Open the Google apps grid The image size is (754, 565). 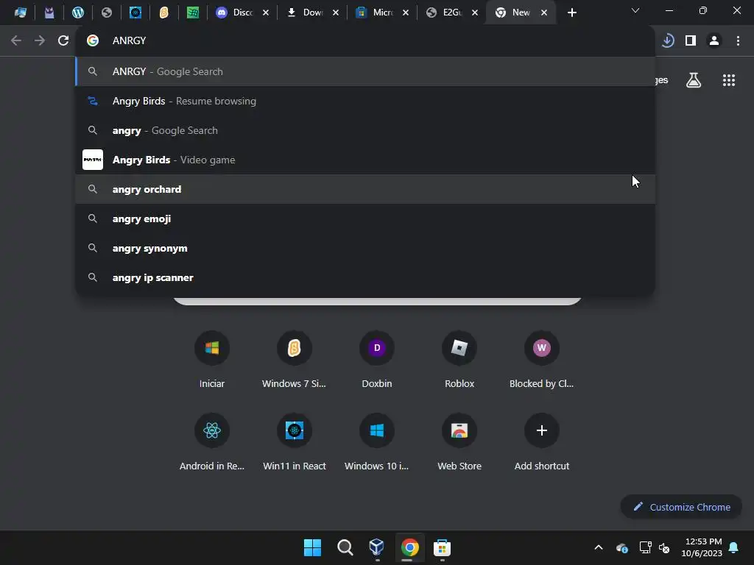click(x=729, y=80)
